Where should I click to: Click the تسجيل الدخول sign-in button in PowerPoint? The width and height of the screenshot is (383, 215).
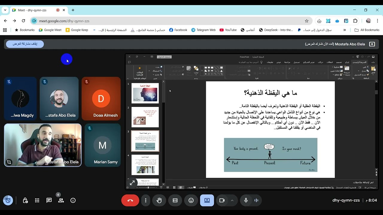pyautogui.click(x=164, y=57)
